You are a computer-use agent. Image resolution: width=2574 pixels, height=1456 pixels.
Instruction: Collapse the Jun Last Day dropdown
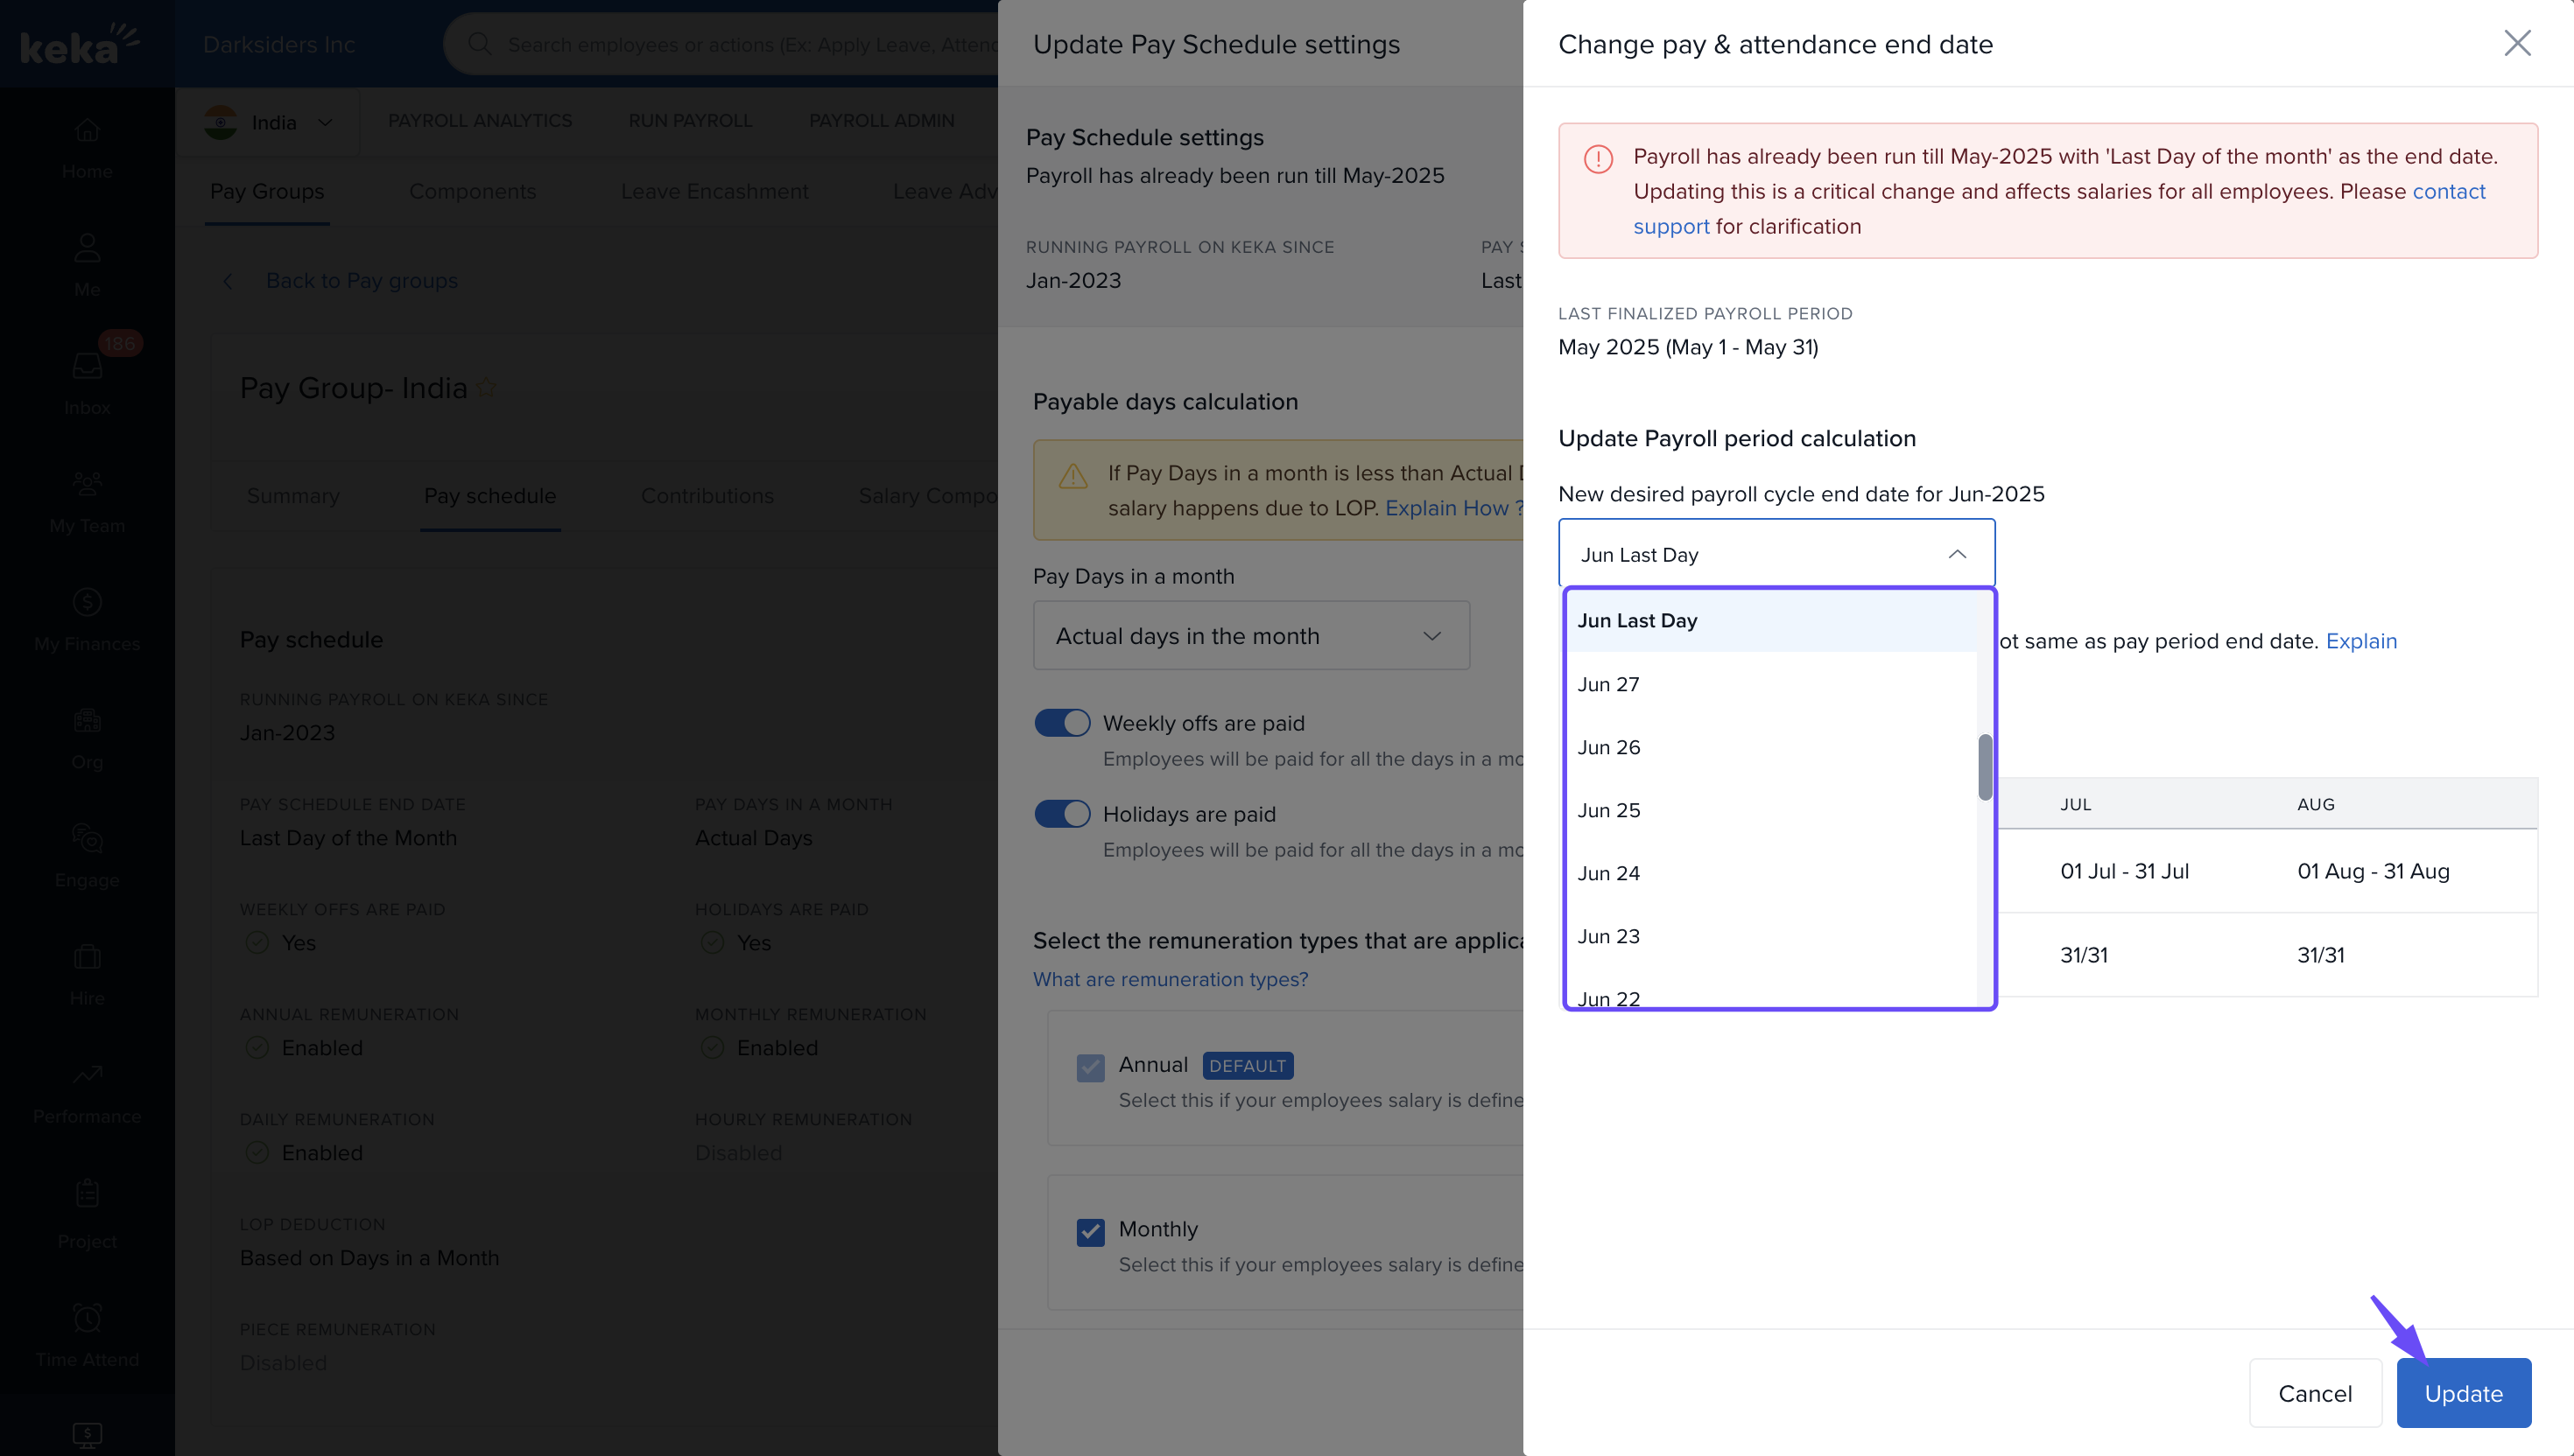1957,554
